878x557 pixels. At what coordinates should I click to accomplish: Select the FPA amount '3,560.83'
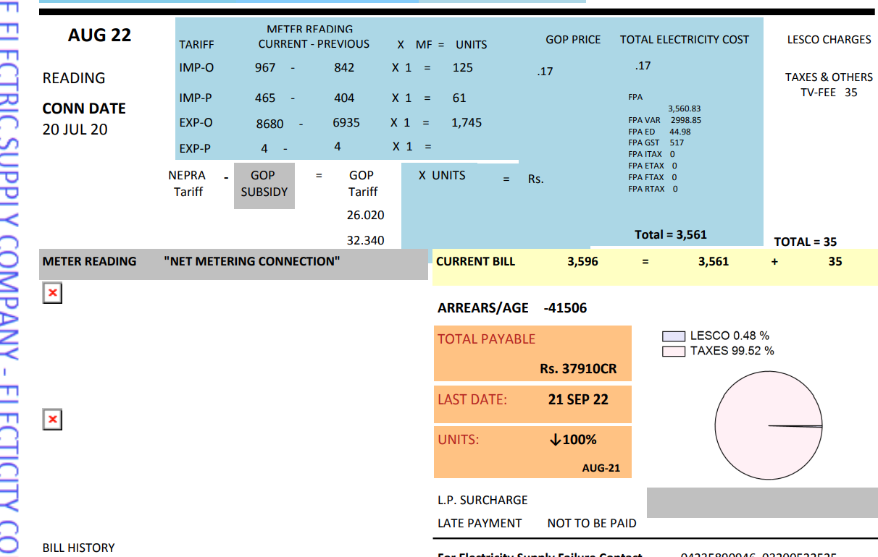(685, 109)
